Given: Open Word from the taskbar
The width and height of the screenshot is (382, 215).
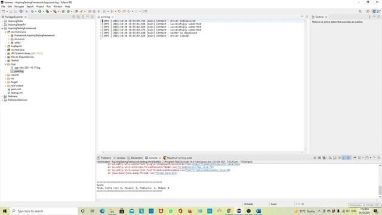Looking at the screenshot, I should (258, 211).
